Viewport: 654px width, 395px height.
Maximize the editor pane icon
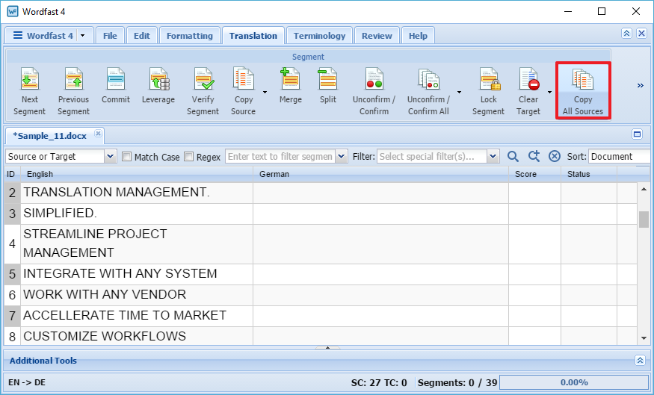pyautogui.click(x=637, y=134)
